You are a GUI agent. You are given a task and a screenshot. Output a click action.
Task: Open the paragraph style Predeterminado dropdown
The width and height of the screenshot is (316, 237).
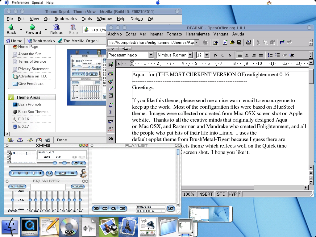pyautogui.click(x=151, y=55)
